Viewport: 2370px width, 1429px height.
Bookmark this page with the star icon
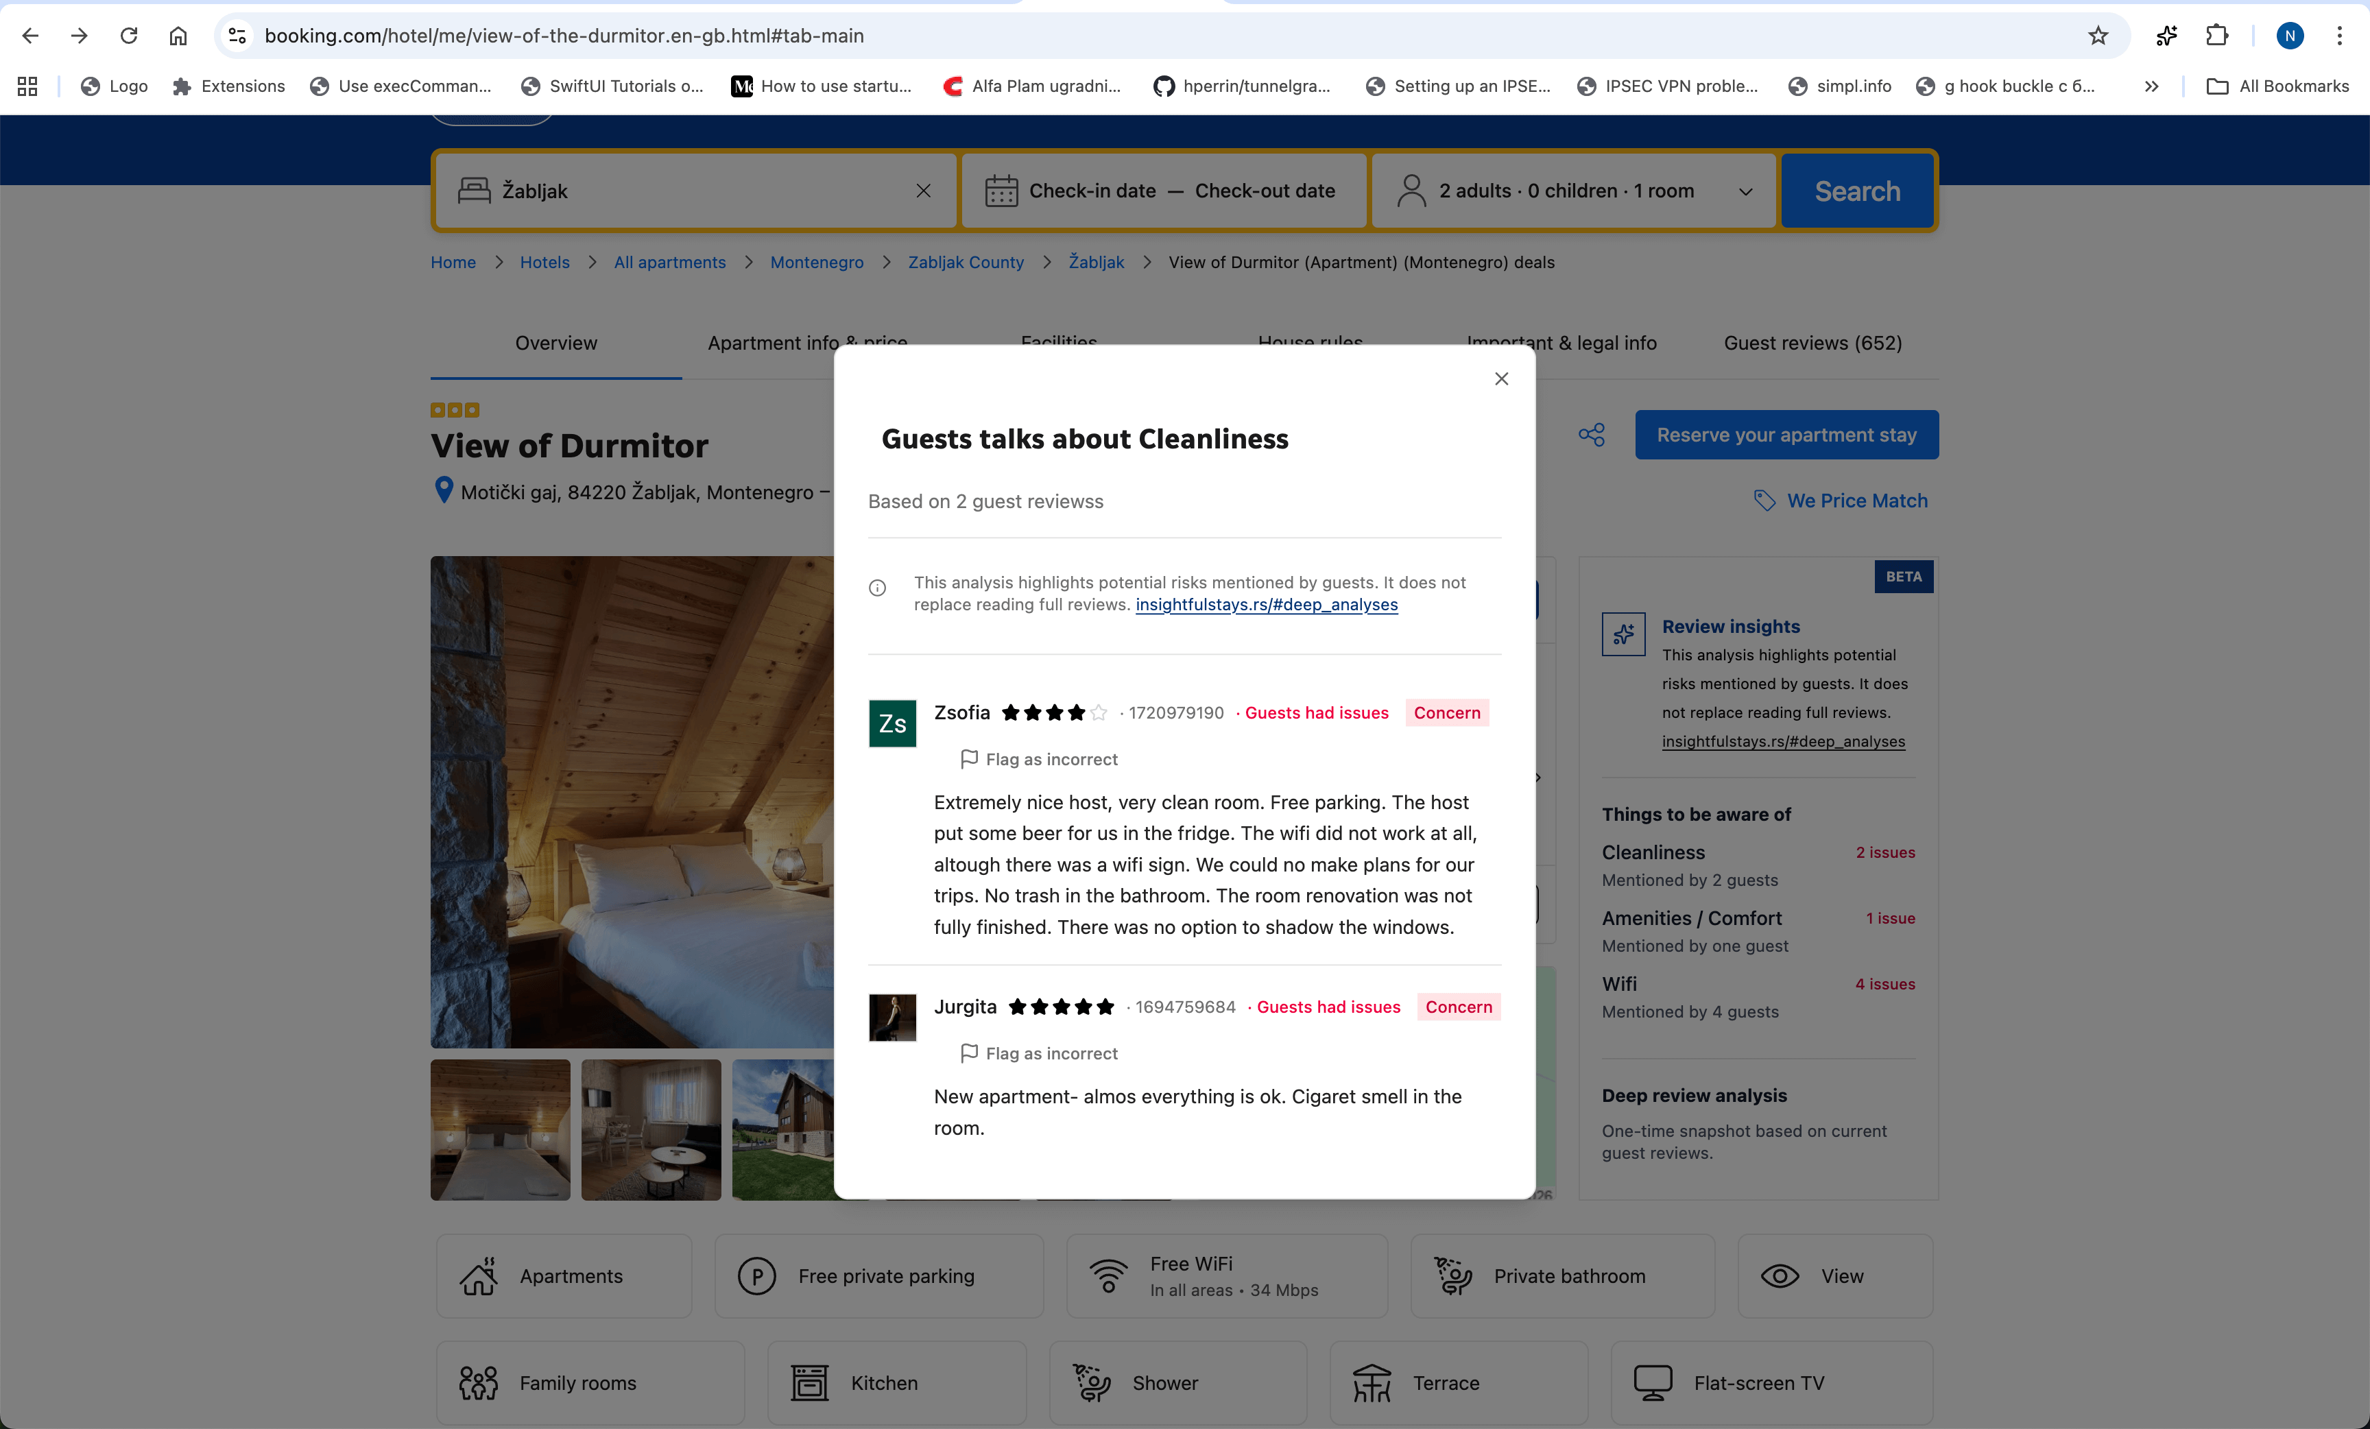[x=2098, y=36]
